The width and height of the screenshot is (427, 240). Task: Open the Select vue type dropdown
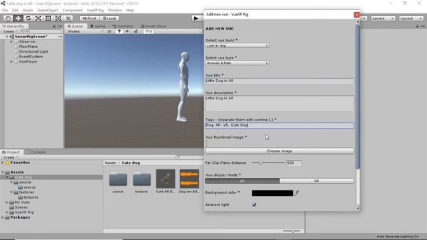pyautogui.click(x=238, y=63)
